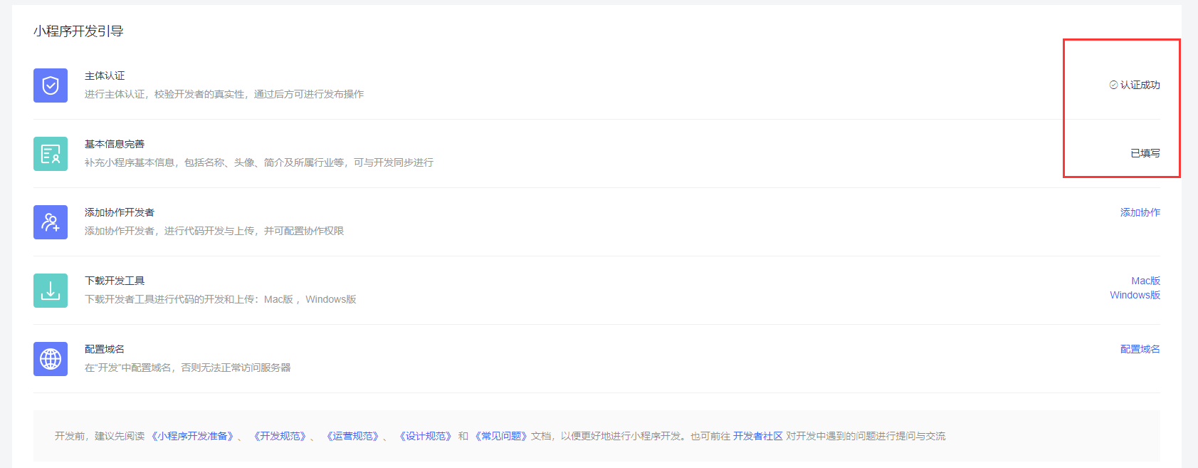Open the 《开发规范》 document link
Viewport: 1198px width, 468px height.
280,436
